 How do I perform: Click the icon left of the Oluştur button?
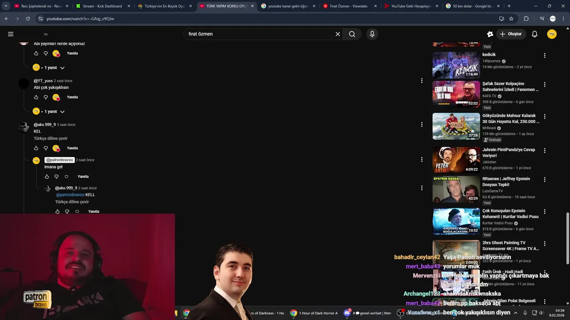tap(490, 34)
